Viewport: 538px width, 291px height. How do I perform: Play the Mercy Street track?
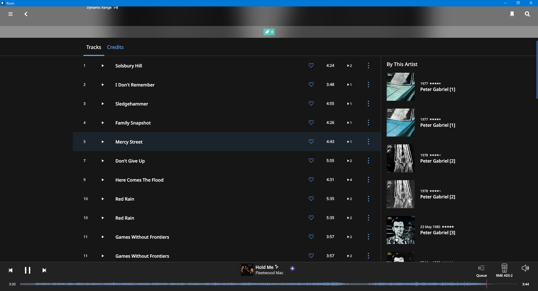(103, 142)
